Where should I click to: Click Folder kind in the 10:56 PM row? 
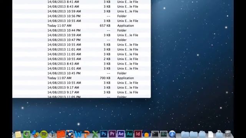(x=122, y=16)
